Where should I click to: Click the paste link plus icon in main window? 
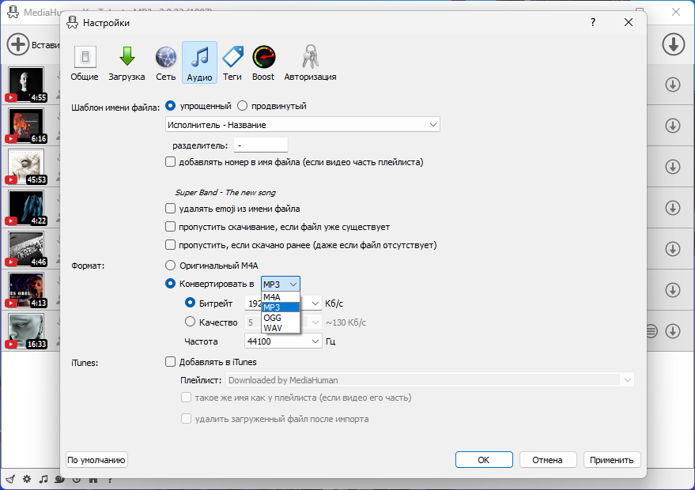(17, 44)
